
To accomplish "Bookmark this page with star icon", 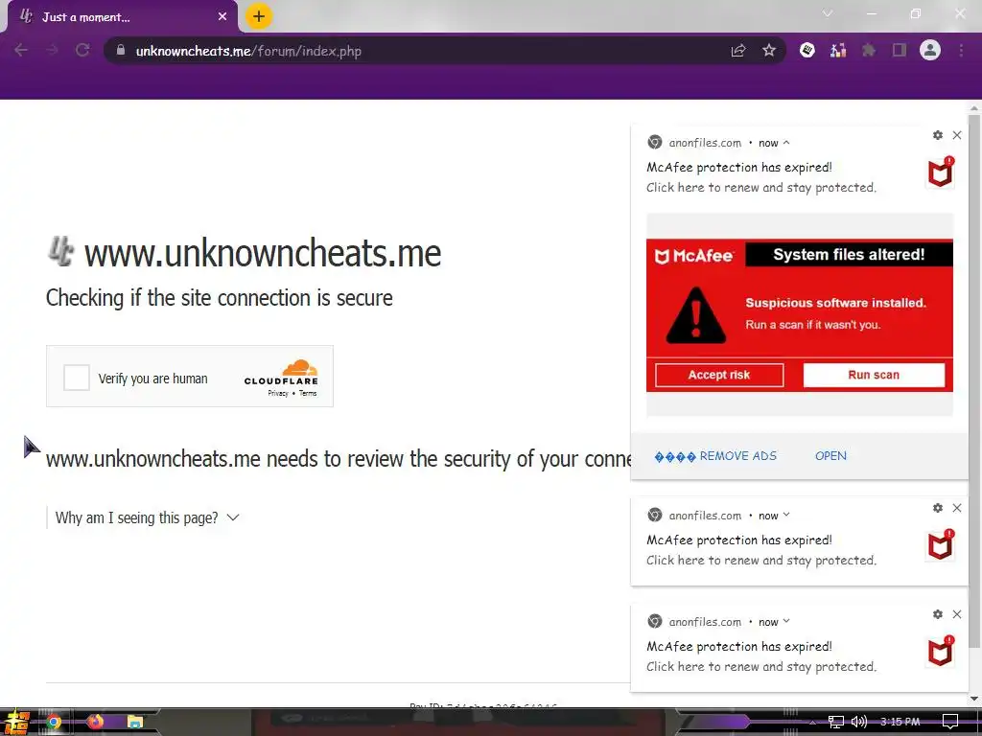I will pos(769,51).
